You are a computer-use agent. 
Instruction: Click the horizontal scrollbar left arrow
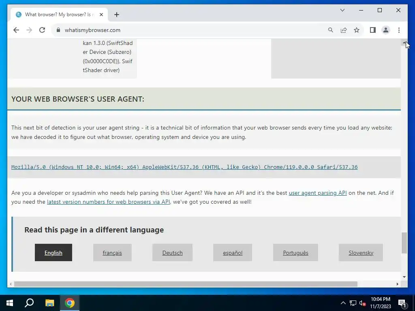click(x=10, y=284)
